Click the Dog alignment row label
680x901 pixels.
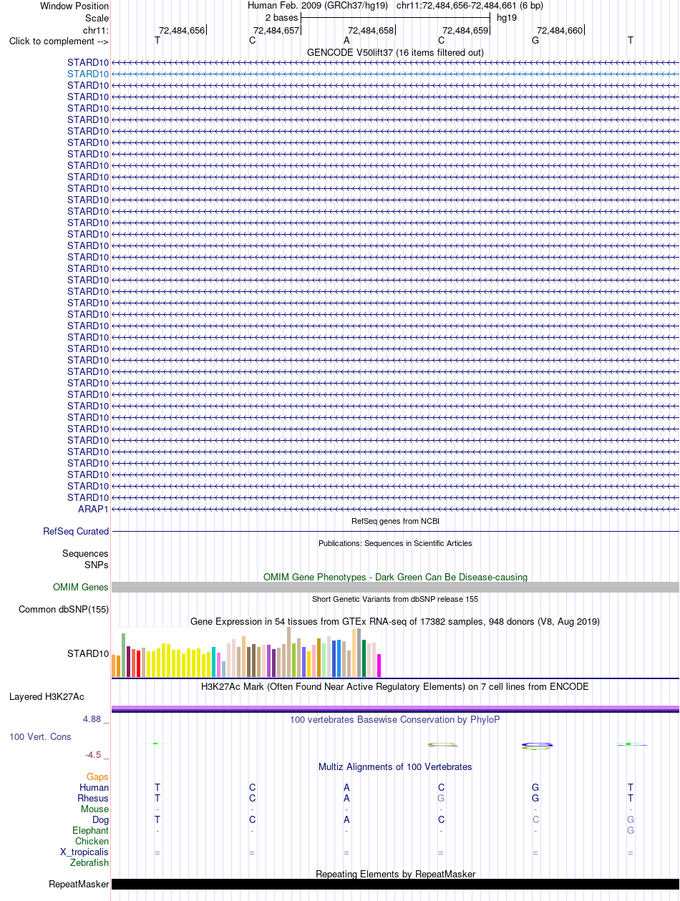[100, 819]
